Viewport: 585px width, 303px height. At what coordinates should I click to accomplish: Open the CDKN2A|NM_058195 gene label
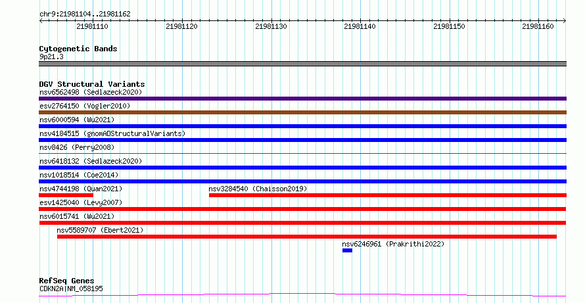click(71, 289)
